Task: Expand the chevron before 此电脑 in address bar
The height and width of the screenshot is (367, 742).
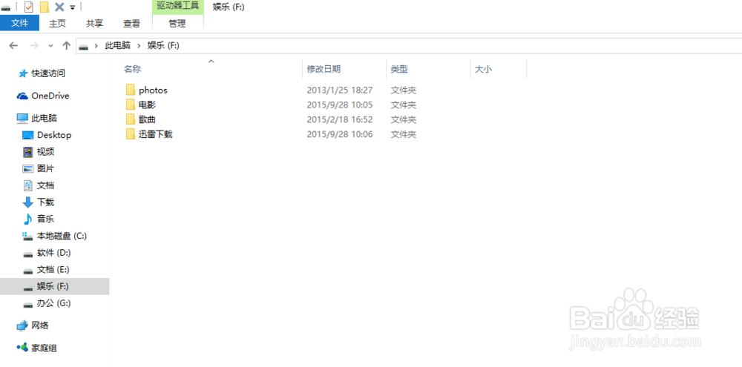Action: click(x=96, y=45)
